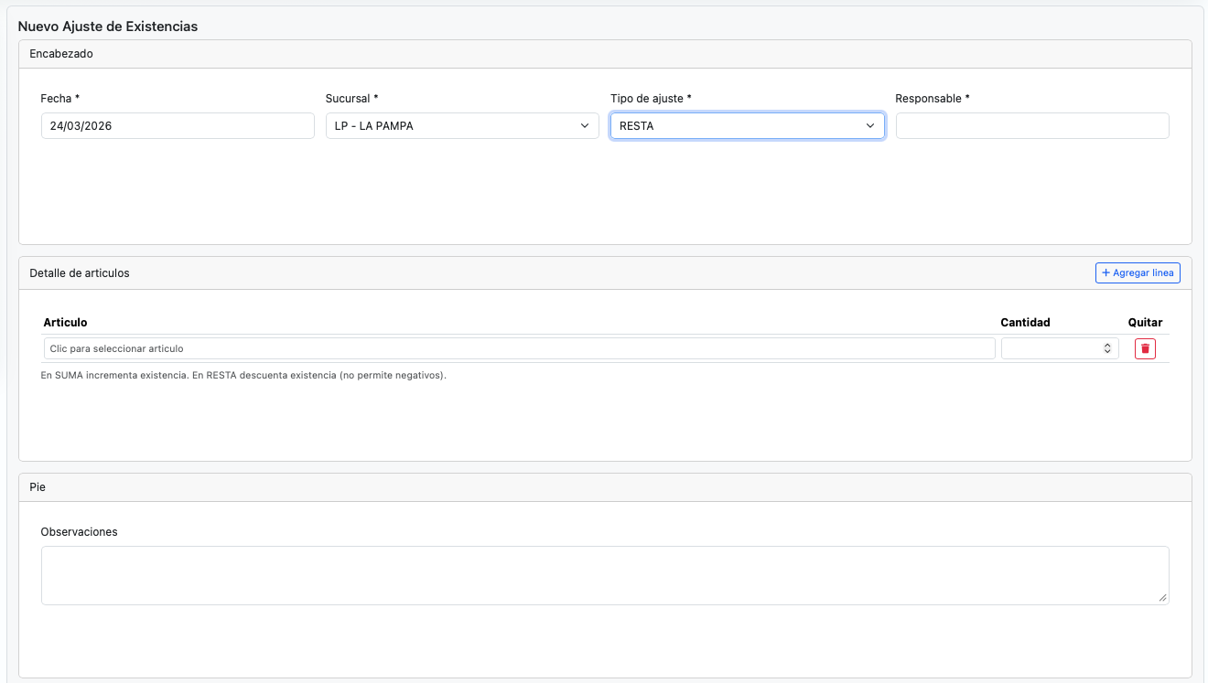The image size is (1208, 683).
Task: Select the Pie section header
Action: click(x=38, y=487)
